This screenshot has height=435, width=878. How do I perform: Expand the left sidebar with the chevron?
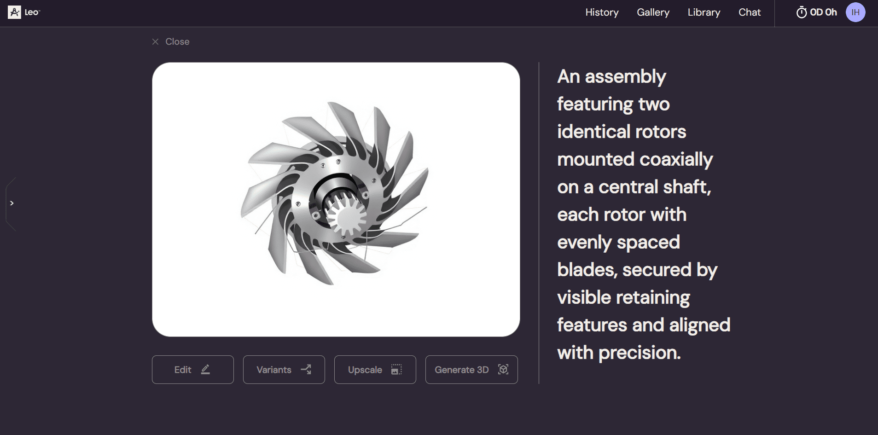(x=12, y=203)
